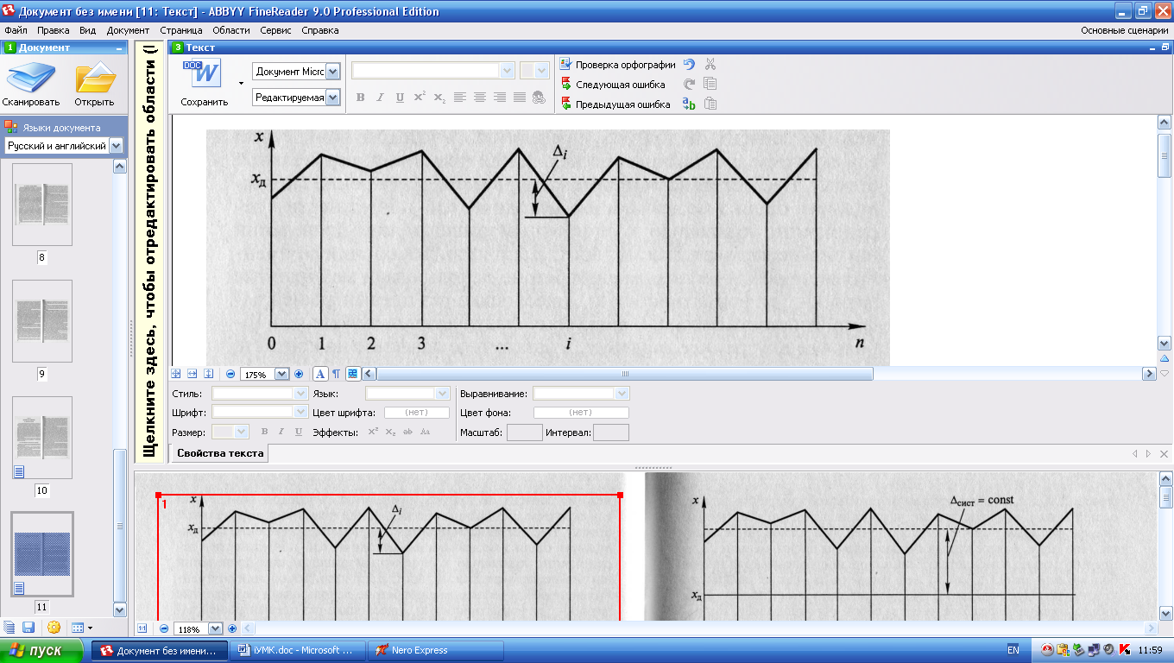Click the fit to height icon in text view
The width and height of the screenshot is (1174, 663).
tap(208, 374)
